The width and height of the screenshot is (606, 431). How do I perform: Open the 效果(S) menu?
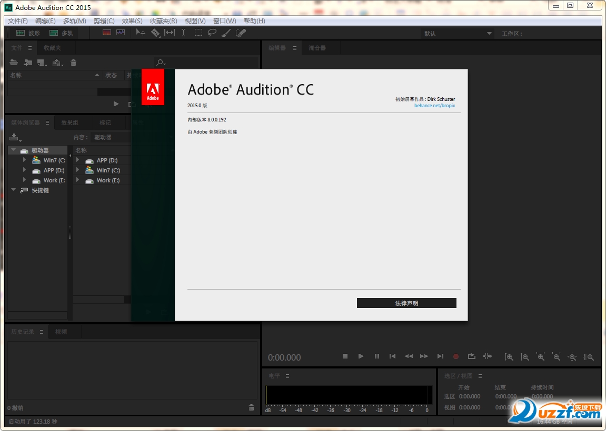(x=132, y=21)
